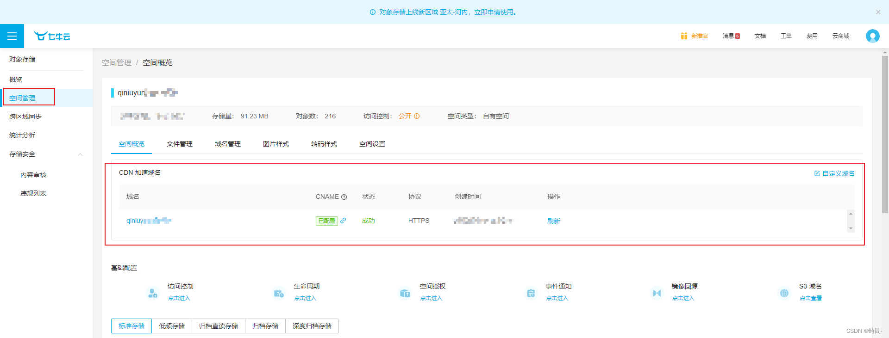
Task: Click 刷新 in the domain row
Action: (x=554, y=221)
